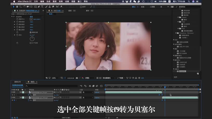Select the 标准 workspace
Viewport: 212px width, 119px height.
pyautogui.click(x=143, y=7)
